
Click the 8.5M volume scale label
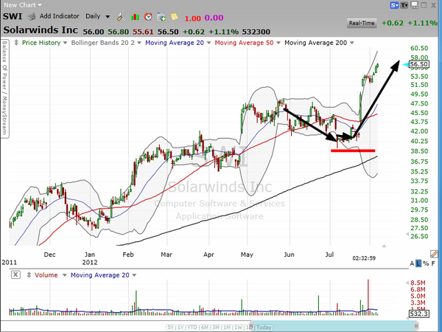coord(418,283)
